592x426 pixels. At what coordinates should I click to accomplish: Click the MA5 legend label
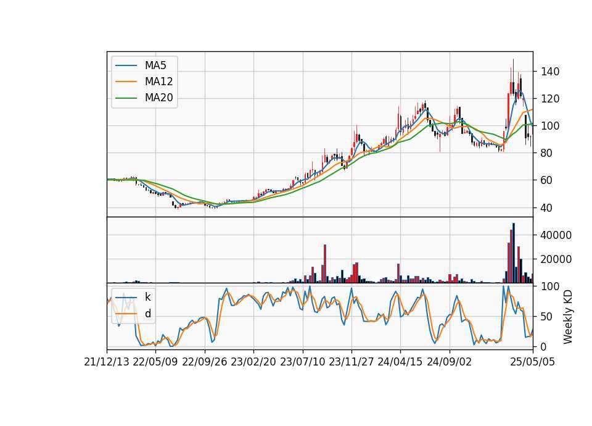(x=155, y=65)
